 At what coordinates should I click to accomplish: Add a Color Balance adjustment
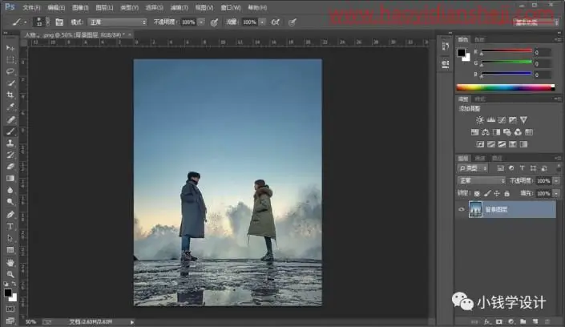486,132
